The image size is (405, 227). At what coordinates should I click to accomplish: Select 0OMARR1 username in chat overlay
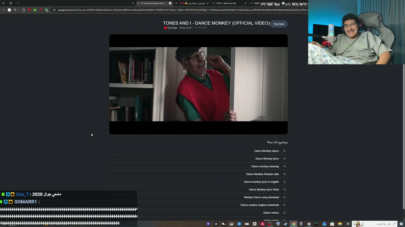26,202
